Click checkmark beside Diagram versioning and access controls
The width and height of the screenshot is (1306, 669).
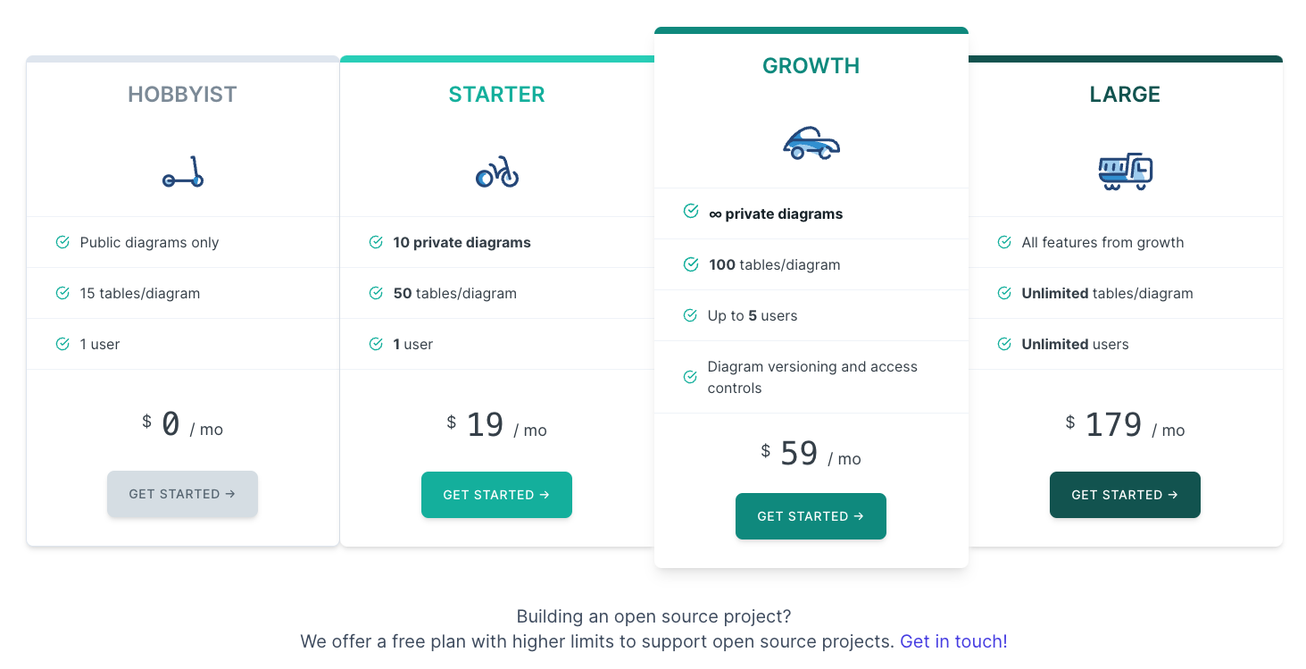pos(690,377)
